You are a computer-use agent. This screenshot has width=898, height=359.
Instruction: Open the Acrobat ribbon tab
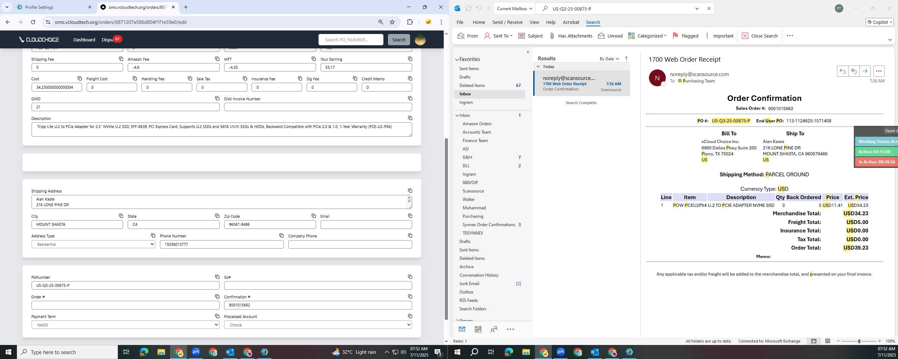pos(571,22)
